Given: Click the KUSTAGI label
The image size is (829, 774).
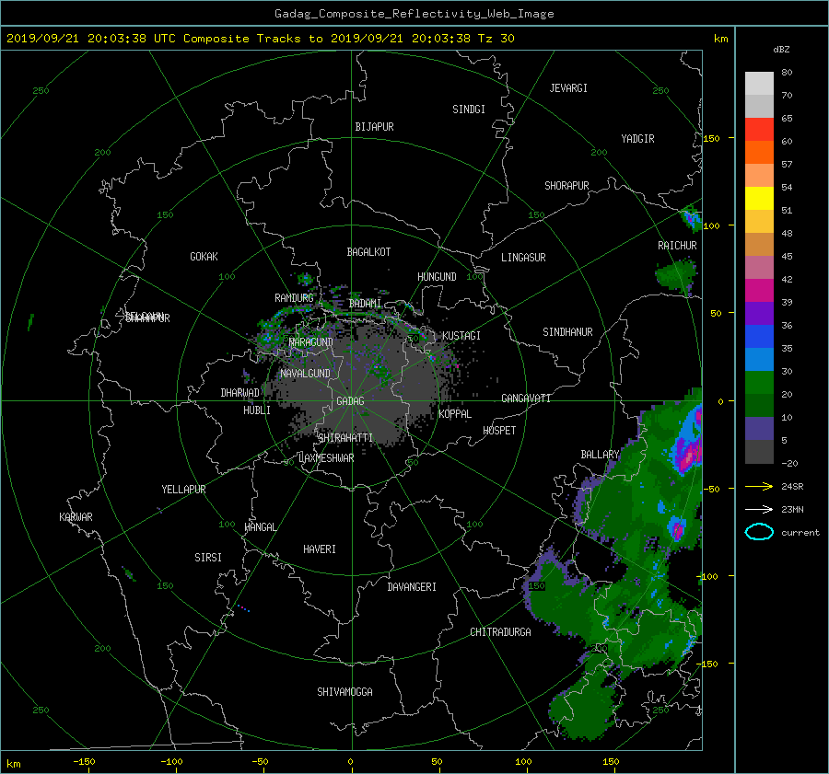Looking at the screenshot, I should tap(461, 336).
